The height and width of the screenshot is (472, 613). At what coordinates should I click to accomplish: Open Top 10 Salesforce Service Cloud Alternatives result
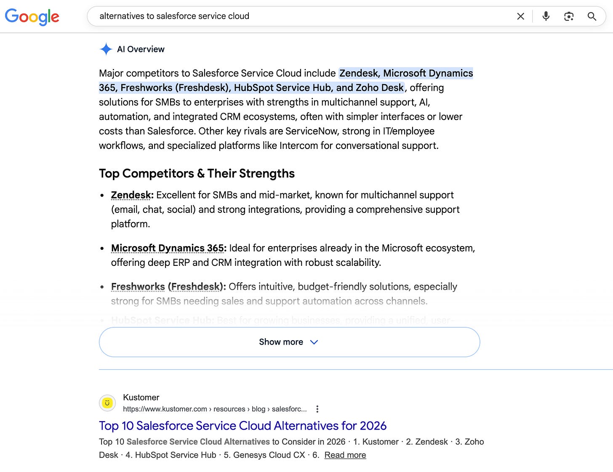243,426
